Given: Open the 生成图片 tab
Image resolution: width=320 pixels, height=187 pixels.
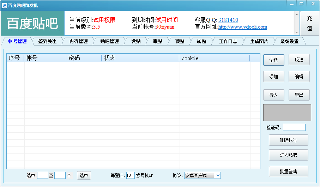Looking at the screenshot, I should (x=259, y=41).
